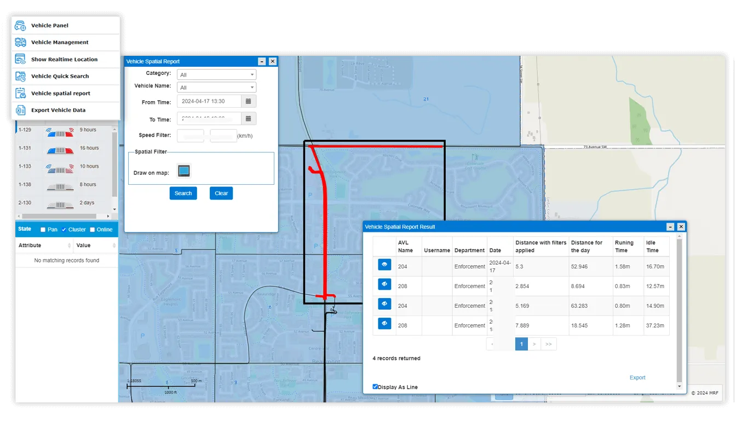Activate the Draw on map rectangle tool
Image resolution: width=736 pixels, height=421 pixels.
pos(184,171)
